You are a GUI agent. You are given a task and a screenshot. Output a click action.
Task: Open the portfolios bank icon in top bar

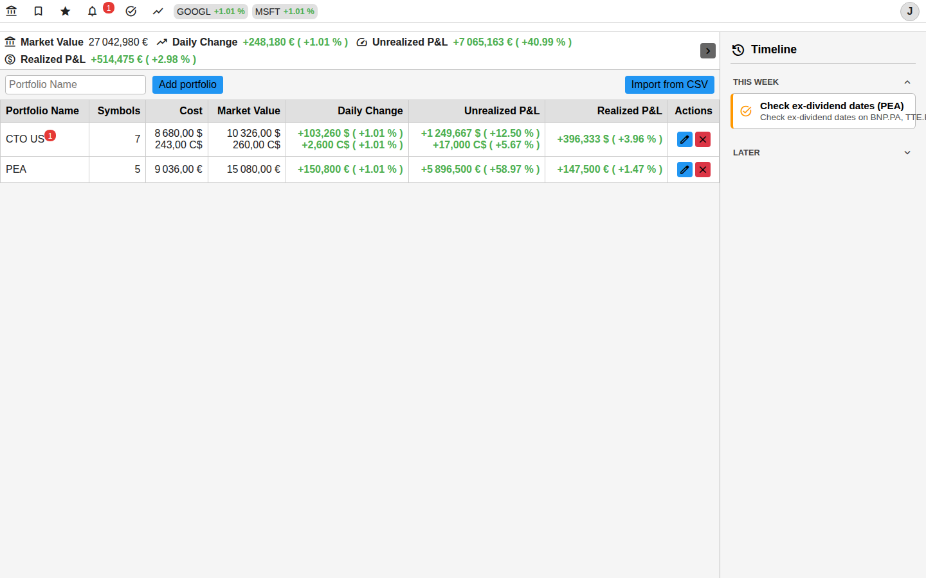(x=12, y=11)
